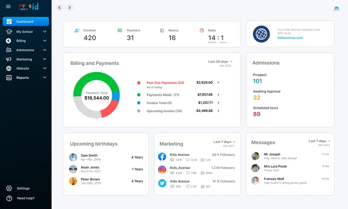Expand the Admissions menu chevron
348x209 pixels.
pyautogui.click(x=45, y=50)
